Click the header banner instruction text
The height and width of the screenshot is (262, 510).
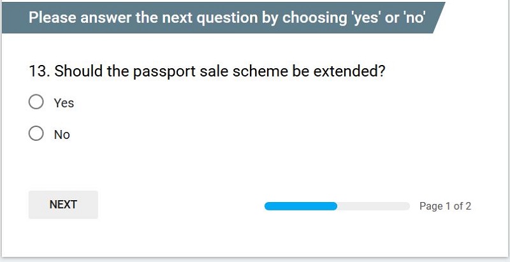226,17
